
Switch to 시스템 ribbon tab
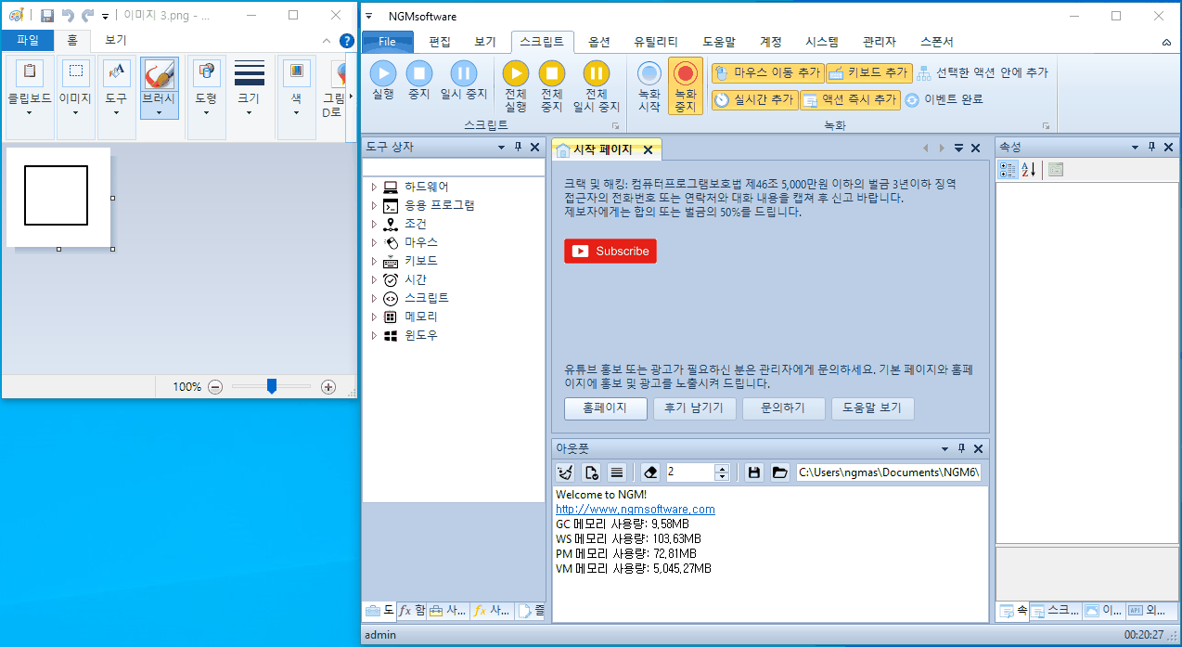[x=822, y=42]
